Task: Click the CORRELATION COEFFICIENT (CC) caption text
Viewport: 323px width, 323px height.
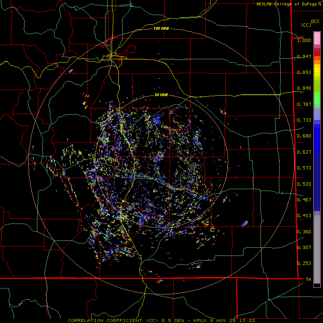Action: click(x=113, y=320)
